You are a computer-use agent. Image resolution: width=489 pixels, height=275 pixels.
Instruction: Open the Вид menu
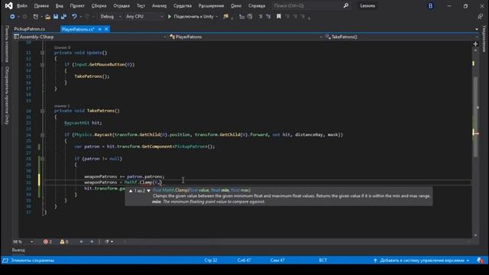point(60,5)
